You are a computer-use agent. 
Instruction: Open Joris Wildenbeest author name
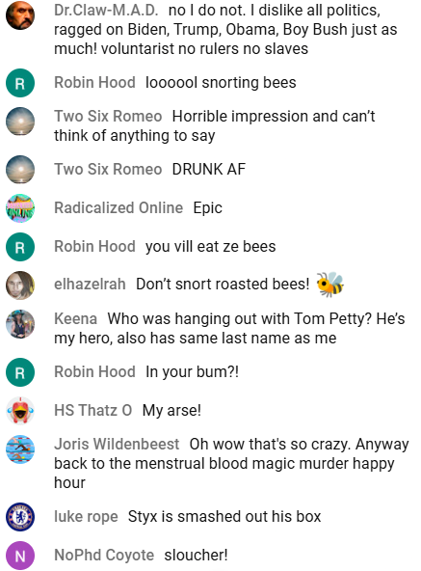(x=117, y=445)
